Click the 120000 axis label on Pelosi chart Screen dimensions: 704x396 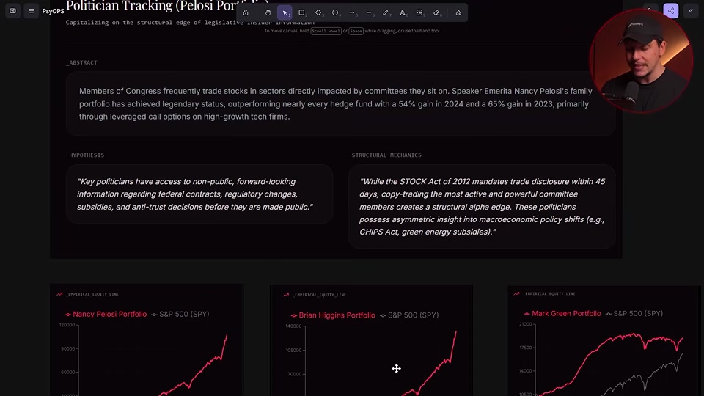coord(67,325)
